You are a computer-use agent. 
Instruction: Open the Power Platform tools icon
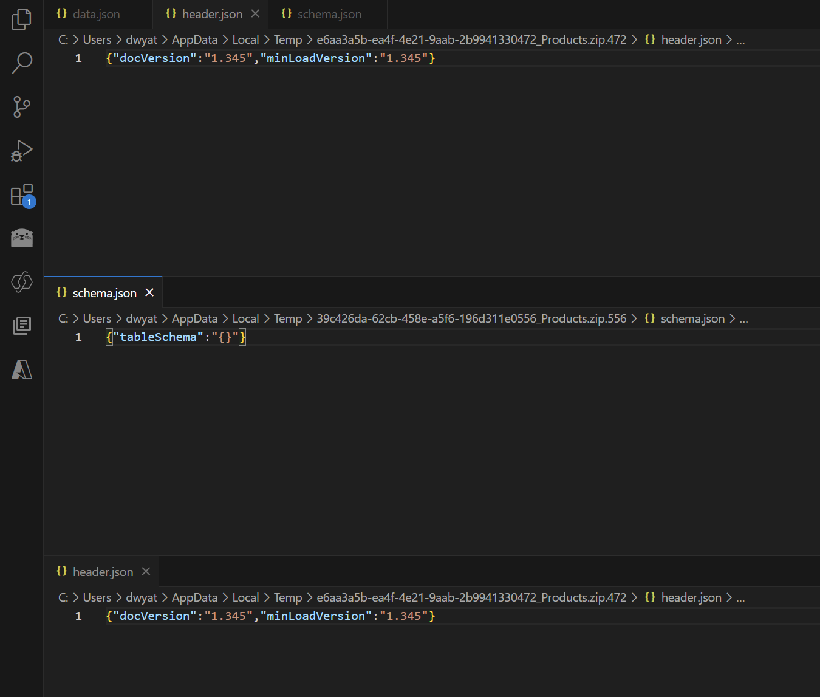point(22,282)
